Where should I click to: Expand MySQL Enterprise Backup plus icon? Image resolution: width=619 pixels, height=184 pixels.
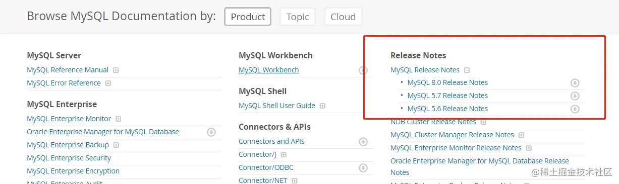pyautogui.click(x=116, y=145)
